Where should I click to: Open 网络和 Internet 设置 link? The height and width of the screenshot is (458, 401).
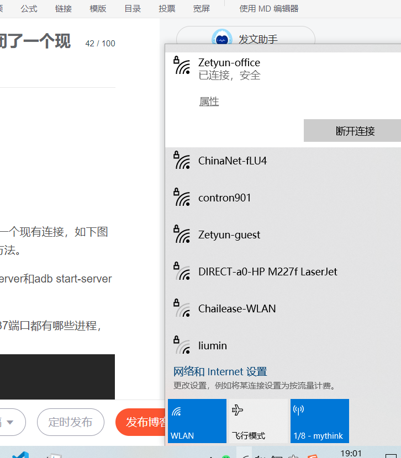[220, 371]
